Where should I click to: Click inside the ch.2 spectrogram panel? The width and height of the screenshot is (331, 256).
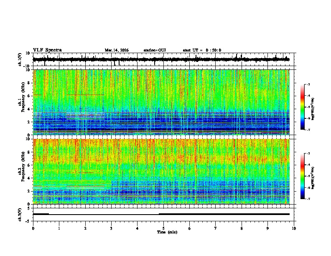[161, 172]
